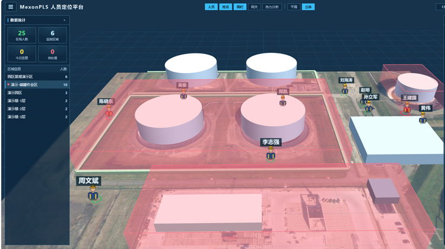This screenshot has width=445, height=249.
Task: Click the storage tank beside 李志强
Action: tap(273, 118)
